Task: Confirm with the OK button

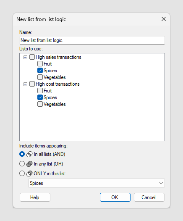Action: [115, 197]
